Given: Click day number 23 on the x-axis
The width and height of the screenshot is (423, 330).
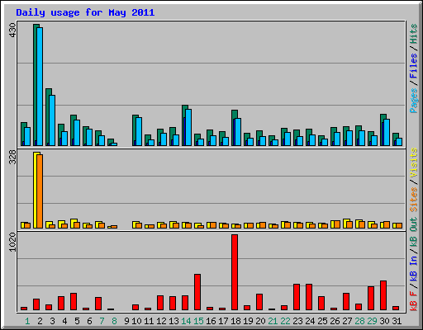Looking at the screenshot, I should point(297,321).
